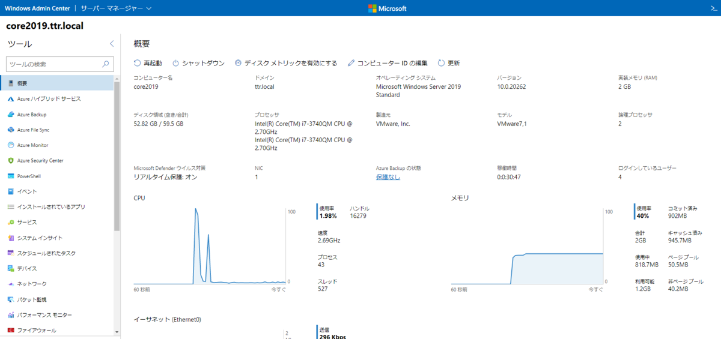
Task: Click the イーサネット (Ethernet0) heading
Action: 167,320
